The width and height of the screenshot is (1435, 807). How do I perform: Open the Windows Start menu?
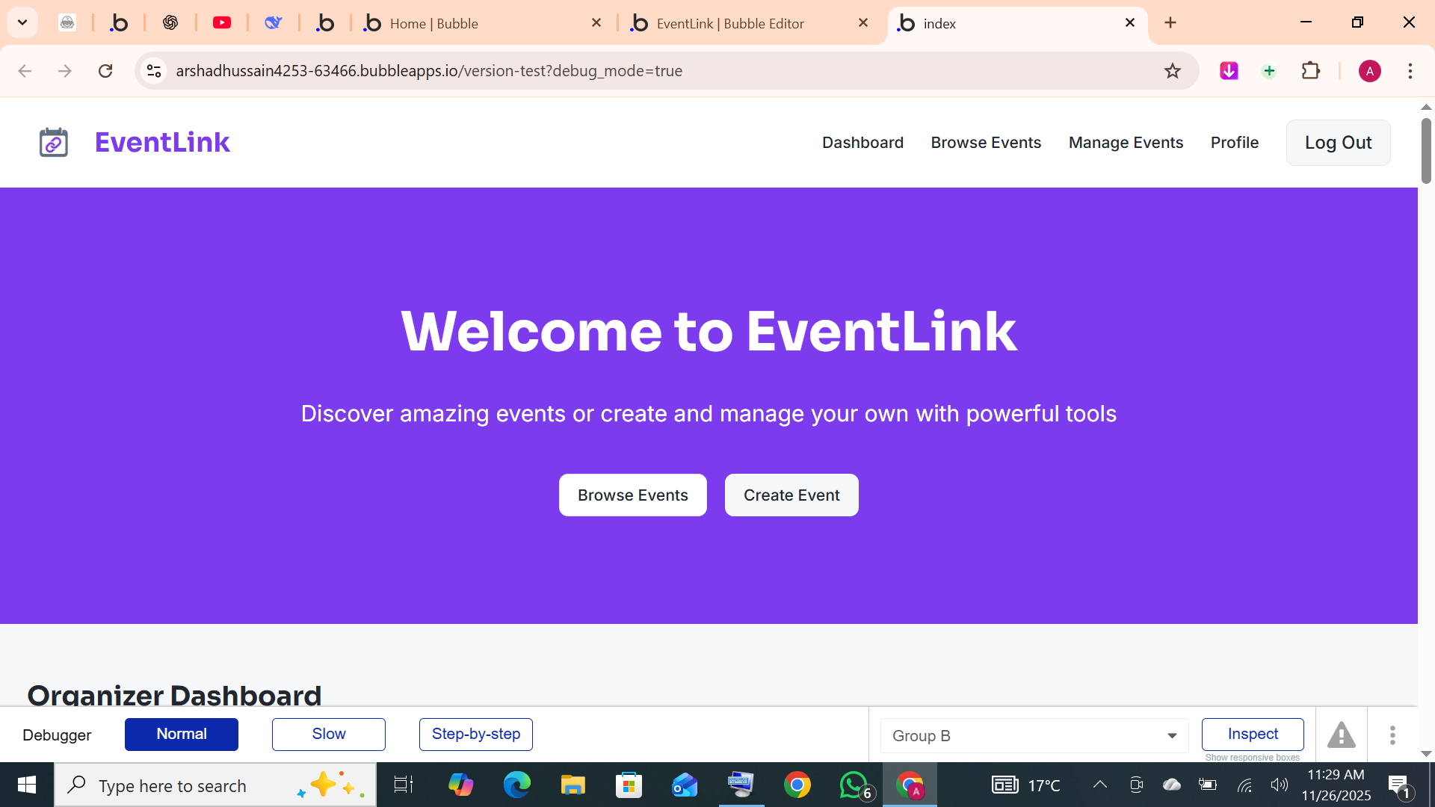(27, 785)
